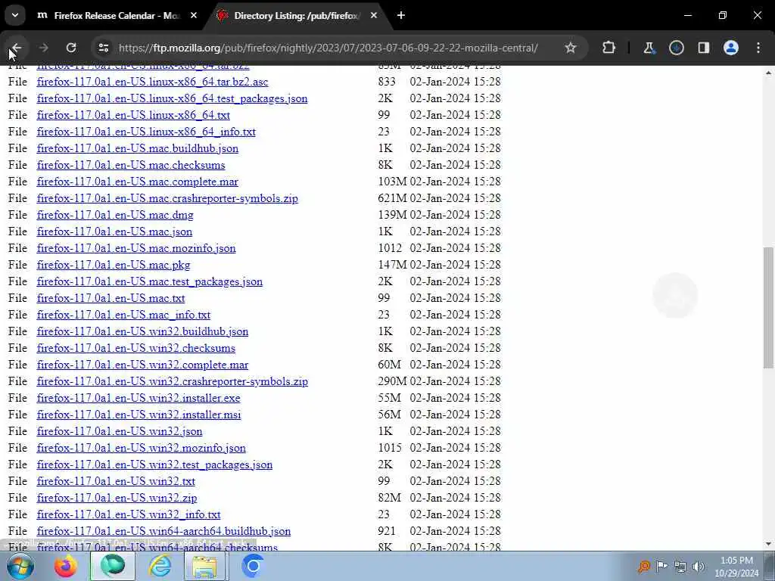Open mac.mozinfo.json link
Screen dimensions: 775x581
coord(136,248)
